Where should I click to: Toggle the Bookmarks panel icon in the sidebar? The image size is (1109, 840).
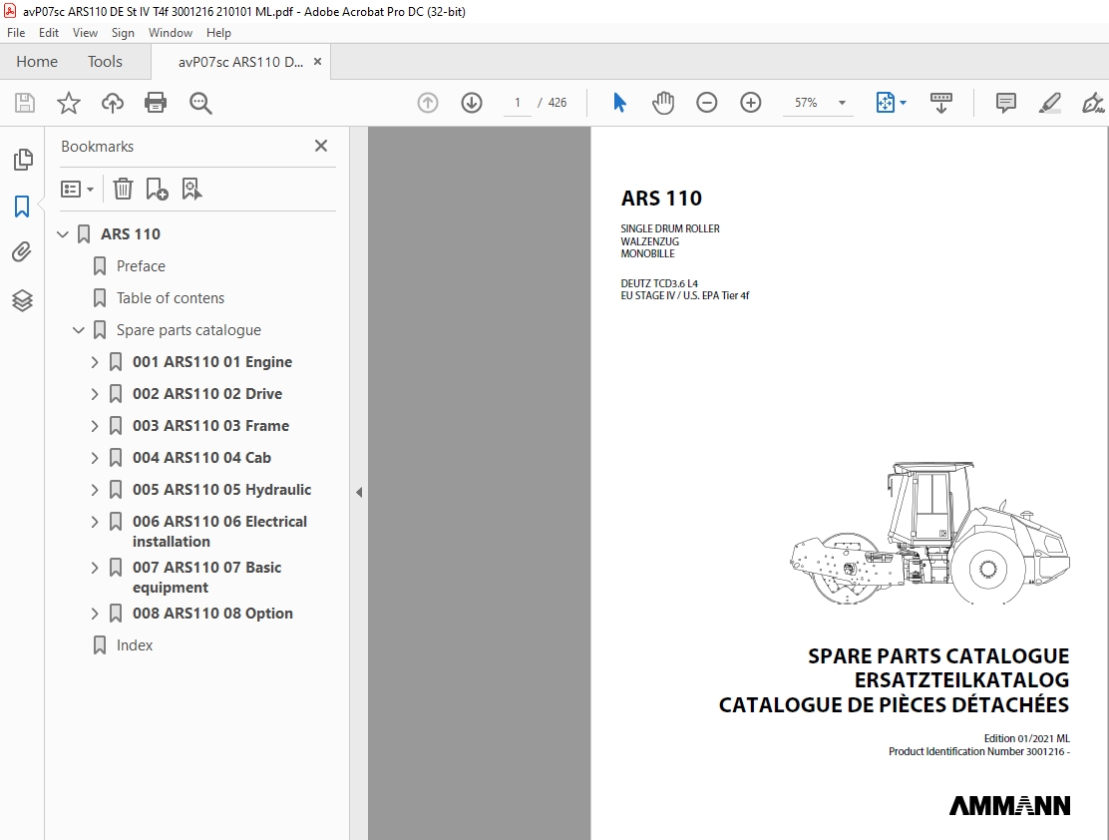click(22, 207)
